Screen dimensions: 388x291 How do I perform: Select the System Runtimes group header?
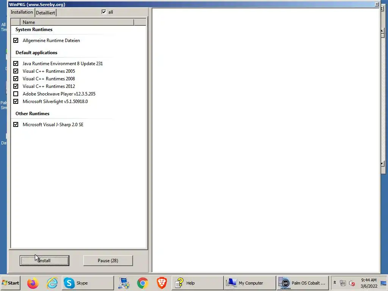point(34,30)
